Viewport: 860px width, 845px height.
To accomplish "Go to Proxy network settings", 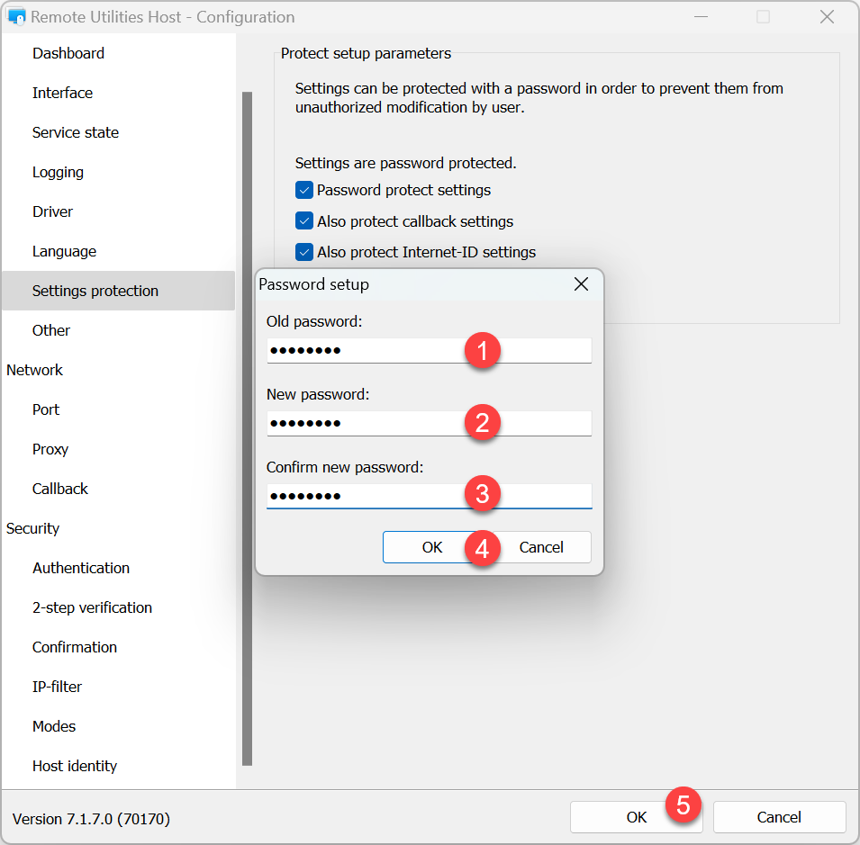I will (50, 449).
